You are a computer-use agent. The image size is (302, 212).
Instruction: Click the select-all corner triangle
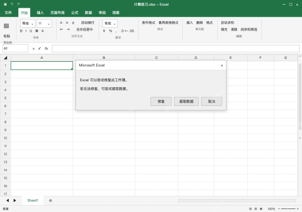pos(5,58)
